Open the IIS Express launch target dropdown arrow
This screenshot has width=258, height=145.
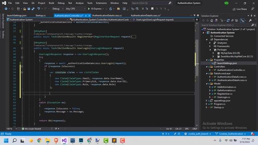[103, 9]
